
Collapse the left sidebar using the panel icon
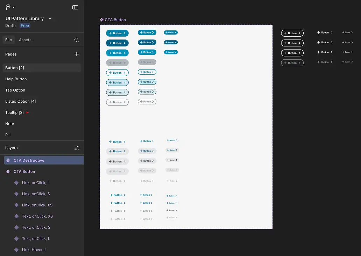coord(75,7)
